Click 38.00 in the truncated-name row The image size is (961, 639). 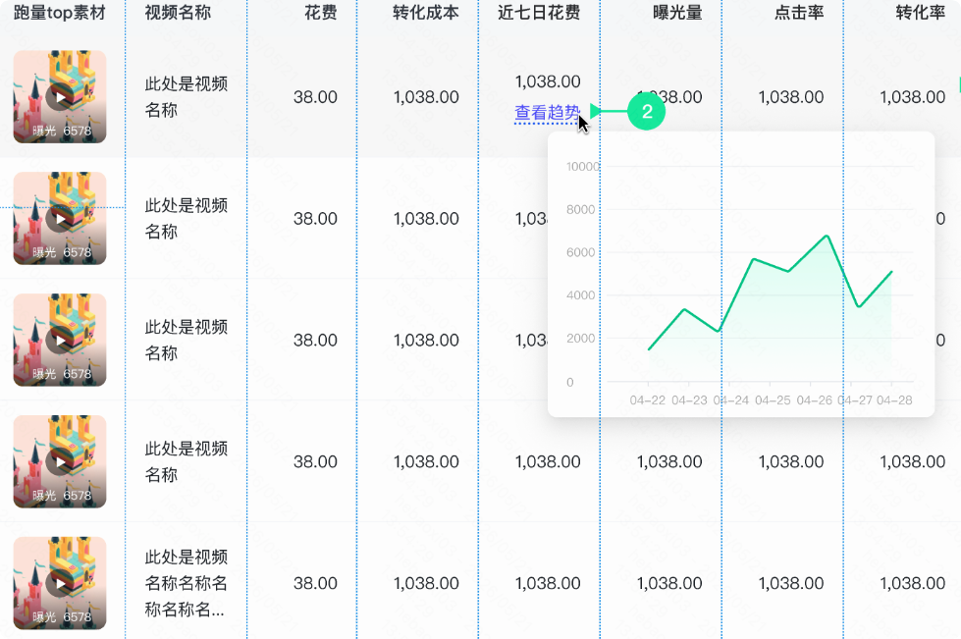click(315, 583)
